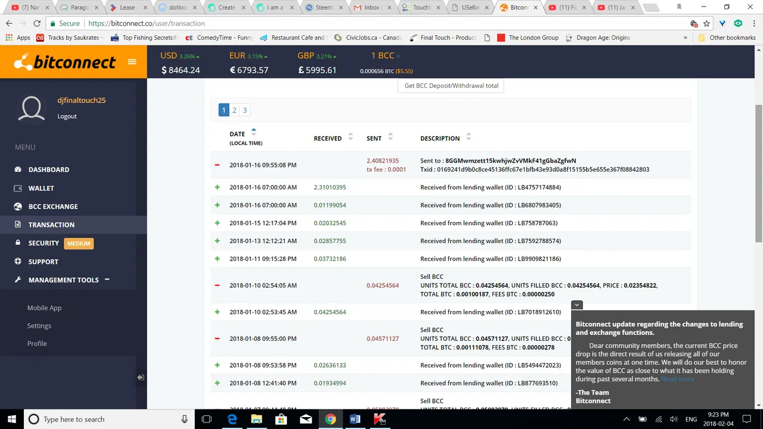Go to pagination page 3
Viewport: 763px width, 429px height.
244,110
